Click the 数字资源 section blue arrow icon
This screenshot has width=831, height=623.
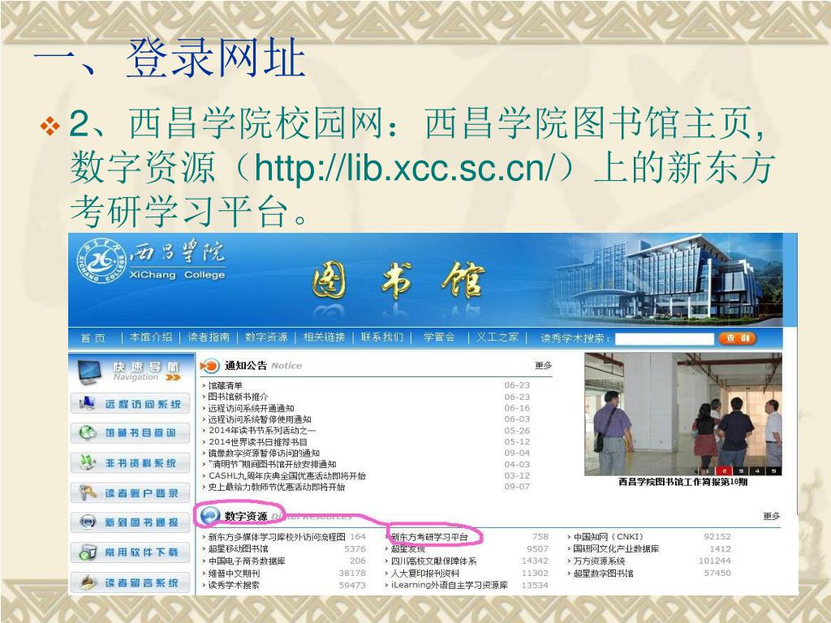(210, 515)
